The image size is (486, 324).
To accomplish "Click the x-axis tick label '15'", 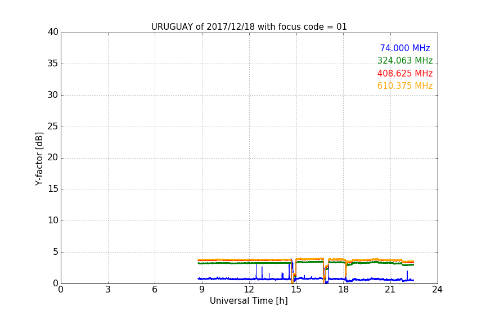I will pyautogui.click(x=296, y=290).
